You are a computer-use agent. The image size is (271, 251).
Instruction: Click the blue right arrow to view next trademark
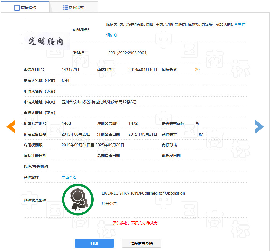click(x=260, y=126)
